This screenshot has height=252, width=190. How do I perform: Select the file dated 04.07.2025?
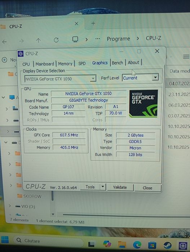(179, 84)
